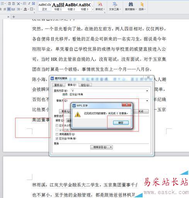Close the WPS 文字 message box
Image resolution: width=189 pixels, height=198 pixels.
126,105
